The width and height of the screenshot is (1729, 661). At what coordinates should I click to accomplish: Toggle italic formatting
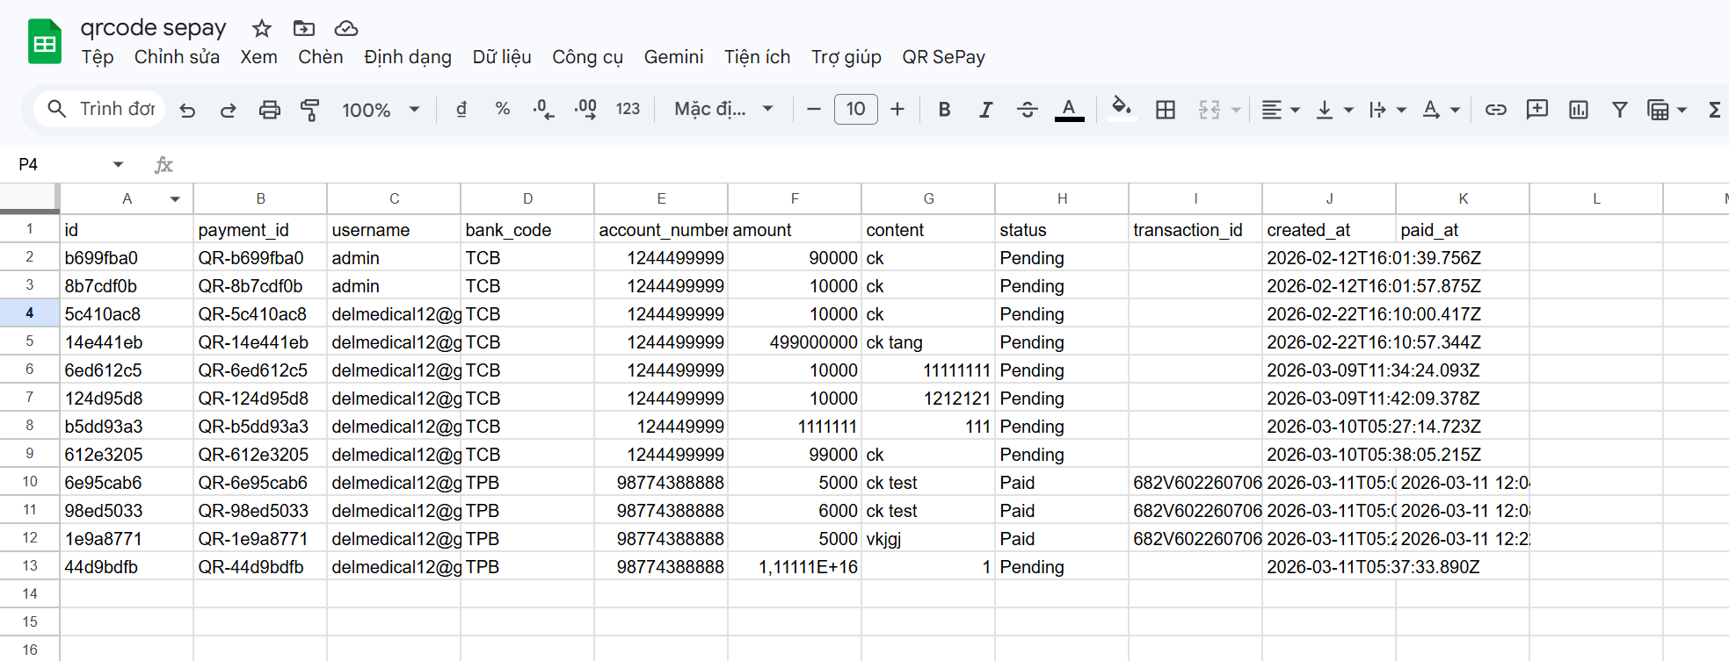(x=985, y=110)
